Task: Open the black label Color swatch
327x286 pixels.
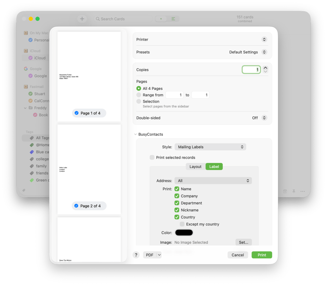Action: (x=184, y=233)
